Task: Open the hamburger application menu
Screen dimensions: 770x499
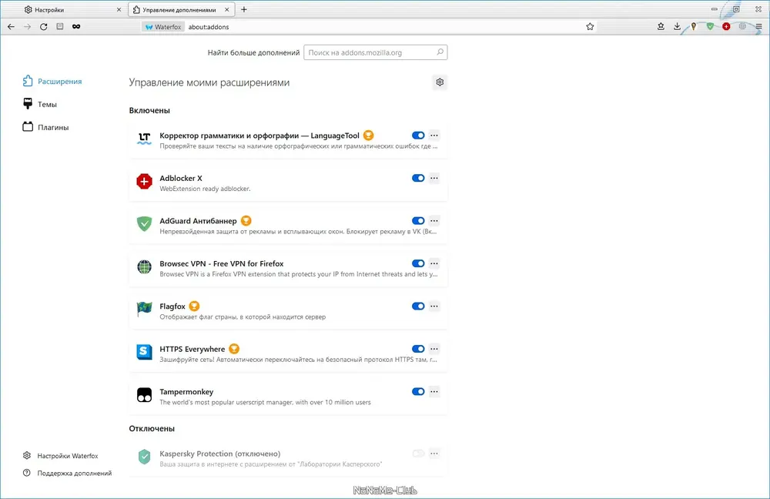Action: (x=758, y=26)
